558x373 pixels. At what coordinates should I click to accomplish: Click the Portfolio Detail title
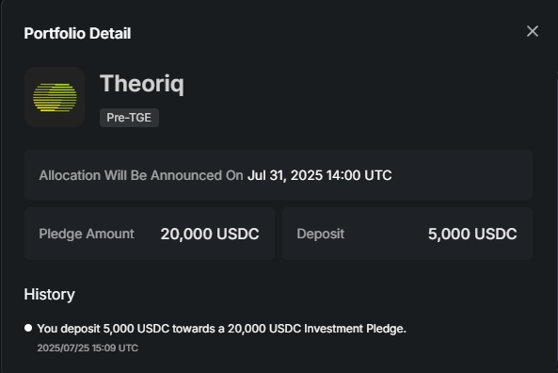[77, 34]
